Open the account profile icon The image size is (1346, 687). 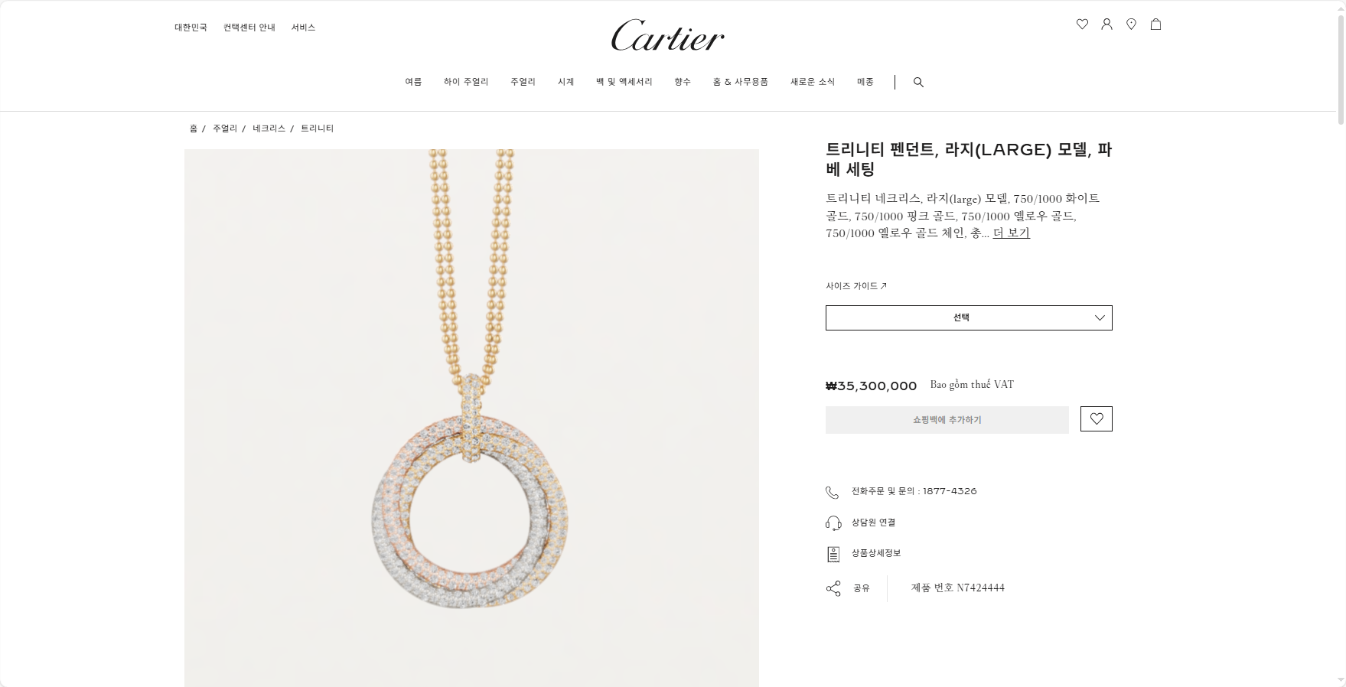(x=1106, y=24)
